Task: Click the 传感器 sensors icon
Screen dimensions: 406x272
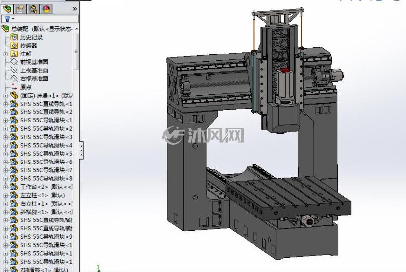Action: point(14,46)
